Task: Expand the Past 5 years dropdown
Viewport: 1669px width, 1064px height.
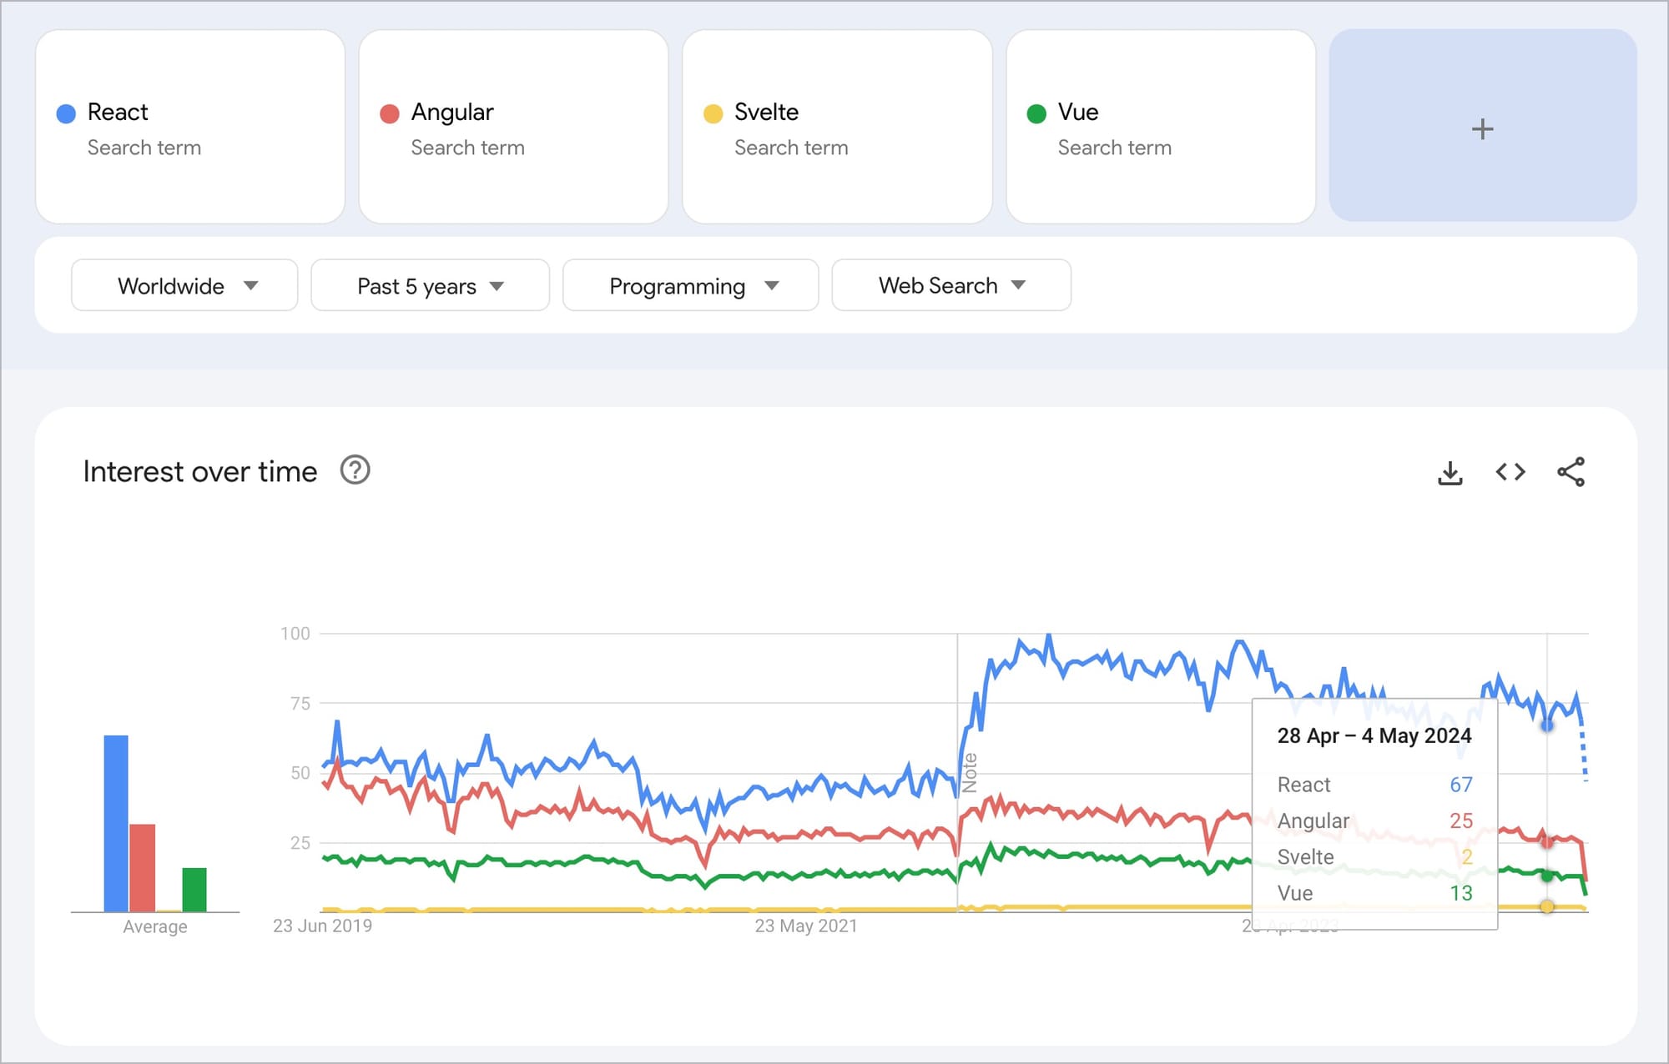Action: click(x=430, y=286)
